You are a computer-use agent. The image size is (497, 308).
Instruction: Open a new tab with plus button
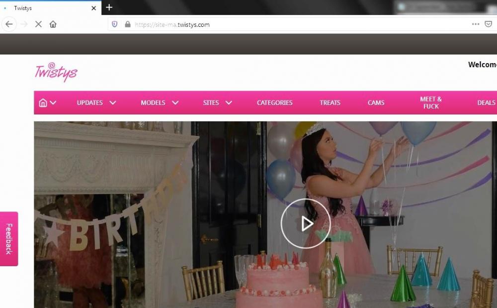tap(109, 7)
